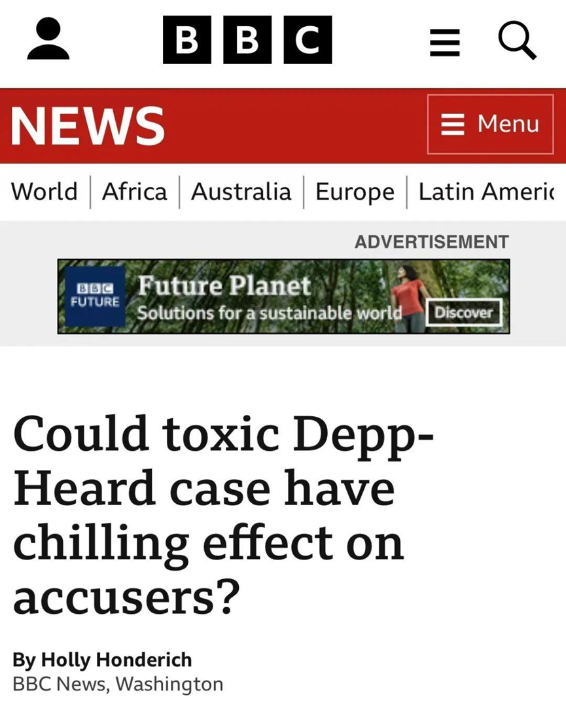Screen dimensions: 566x712
Task: Expand the red News Menu button
Action: pyautogui.click(x=490, y=124)
